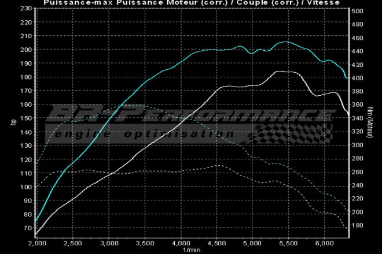The width and height of the screenshot is (382, 254).
Task: Click the 3,500 x-axis tick label
Action: point(145,244)
